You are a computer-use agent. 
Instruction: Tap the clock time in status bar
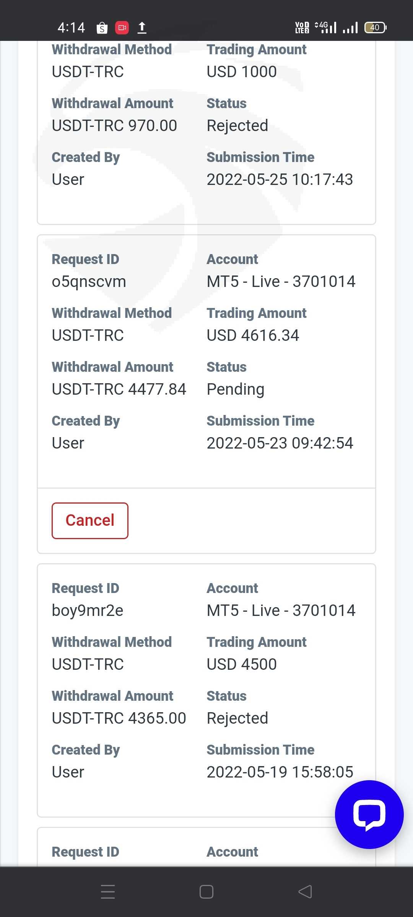[x=71, y=28]
